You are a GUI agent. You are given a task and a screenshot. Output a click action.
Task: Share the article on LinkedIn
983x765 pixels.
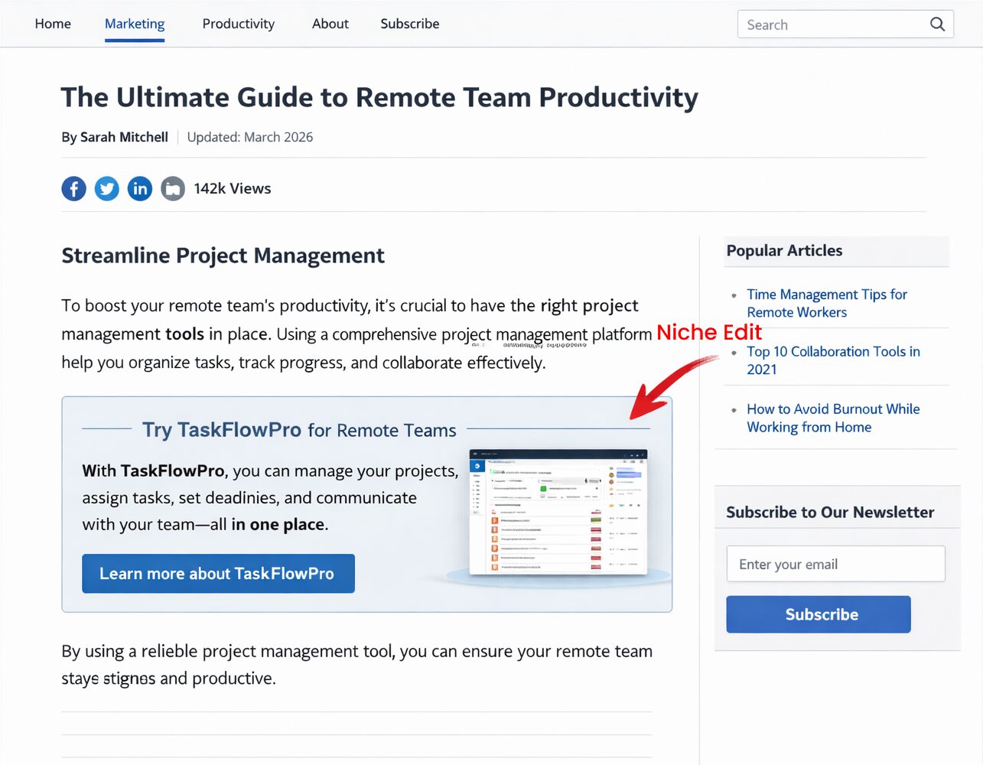point(139,188)
